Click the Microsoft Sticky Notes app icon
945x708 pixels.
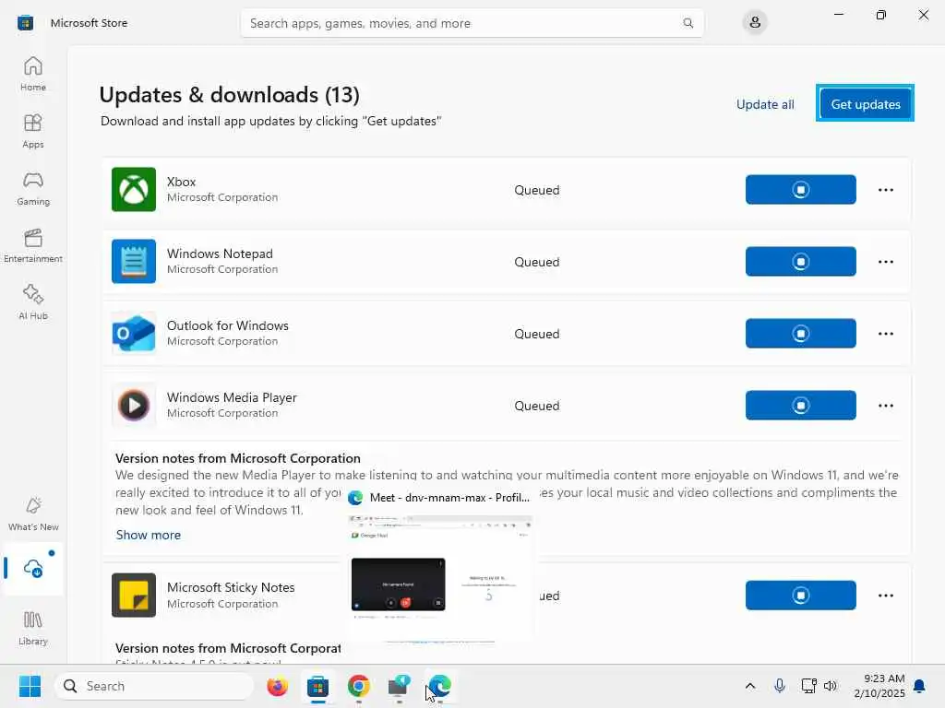[134, 595]
